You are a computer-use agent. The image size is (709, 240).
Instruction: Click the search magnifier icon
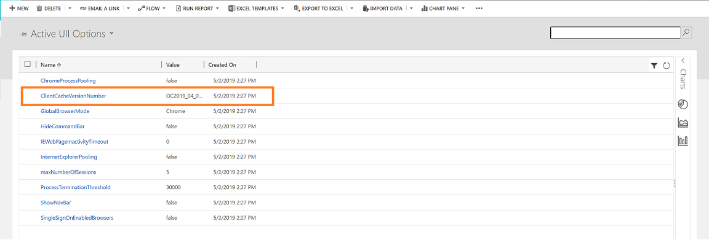[x=686, y=33]
